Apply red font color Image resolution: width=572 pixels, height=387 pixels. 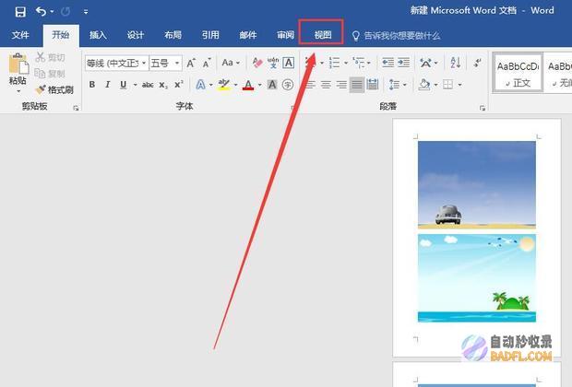[248, 86]
